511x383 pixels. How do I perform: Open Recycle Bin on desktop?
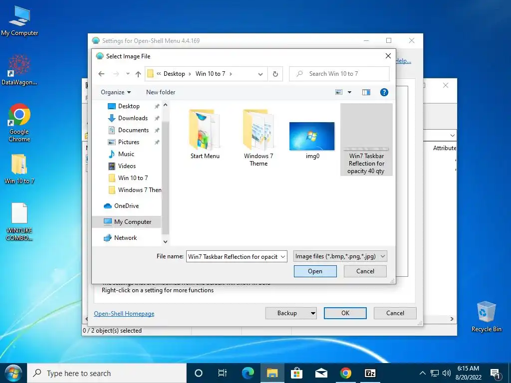pos(486,317)
